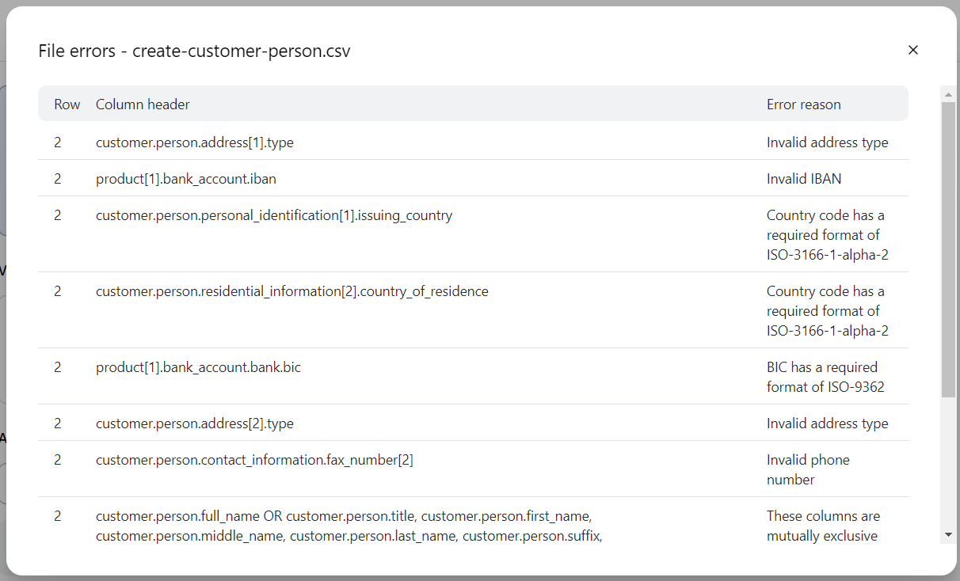960x581 pixels.
Task: Select the product[1].bank_account.bank.bic cell
Action: pos(198,367)
